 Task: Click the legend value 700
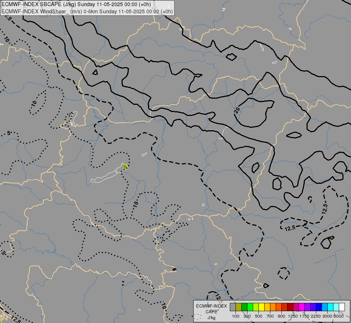pos(270,316)
